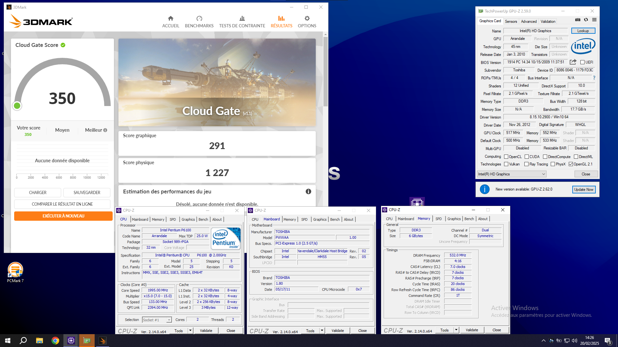Show hidden system tray icons
The width and height of the screenshot is (618, 347).
[x=543, y=341]
